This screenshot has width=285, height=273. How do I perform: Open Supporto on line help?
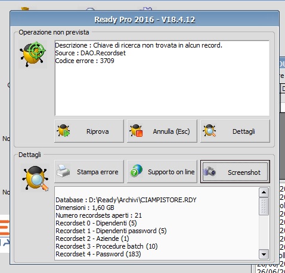point(162,172)
